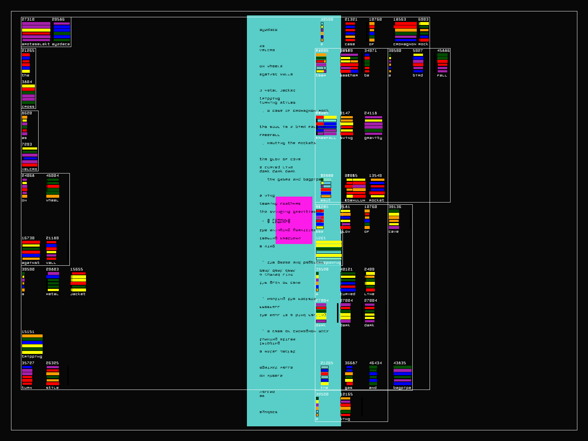
Task: Select the "tripping turning styles" text line
Action: [277, 100]
